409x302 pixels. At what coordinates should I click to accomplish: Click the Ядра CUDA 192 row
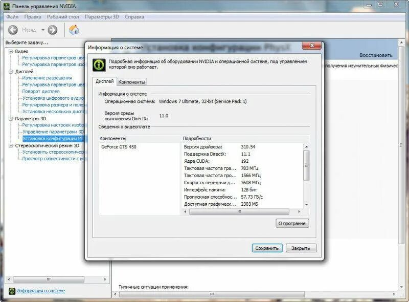coord(242,161)
